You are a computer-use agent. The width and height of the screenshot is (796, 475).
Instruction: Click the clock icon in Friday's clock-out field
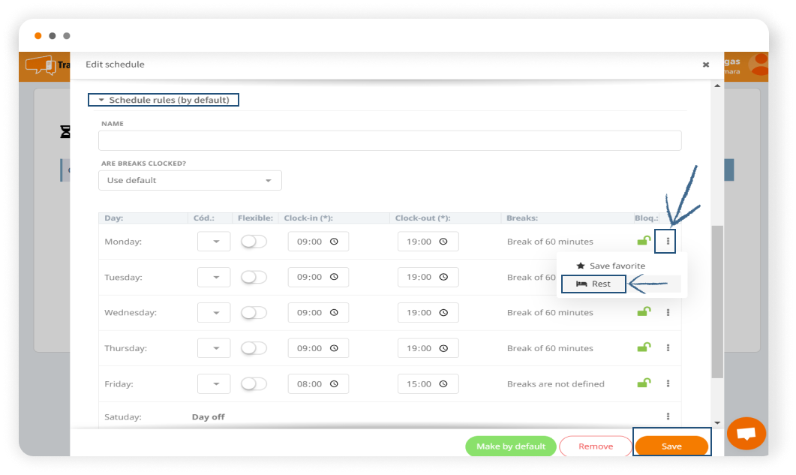pyautogui.click(x=443, y=383)
